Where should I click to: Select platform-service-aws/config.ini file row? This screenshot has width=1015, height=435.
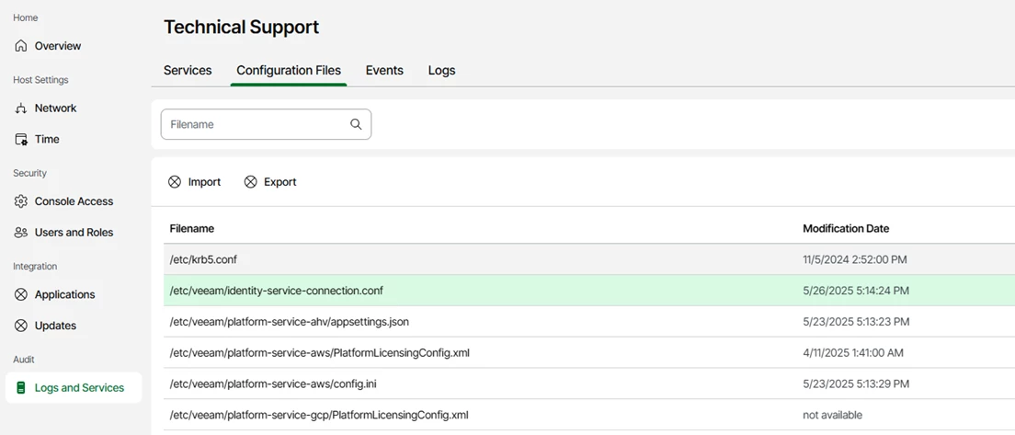coord(589,383)
